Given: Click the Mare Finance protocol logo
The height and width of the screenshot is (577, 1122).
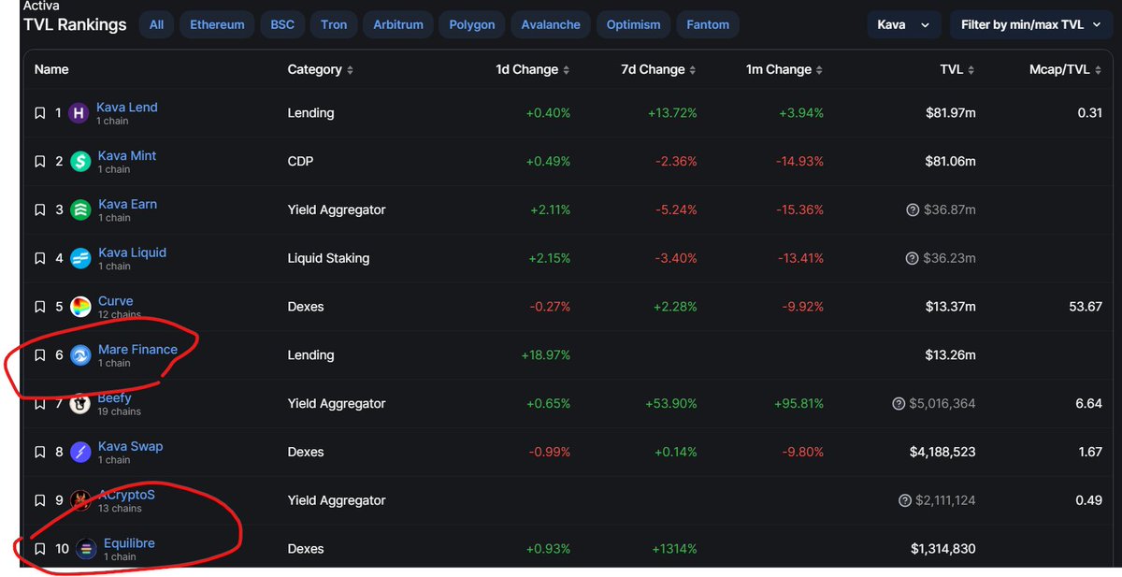Looking at the screenshot, I should coord(80,355).
